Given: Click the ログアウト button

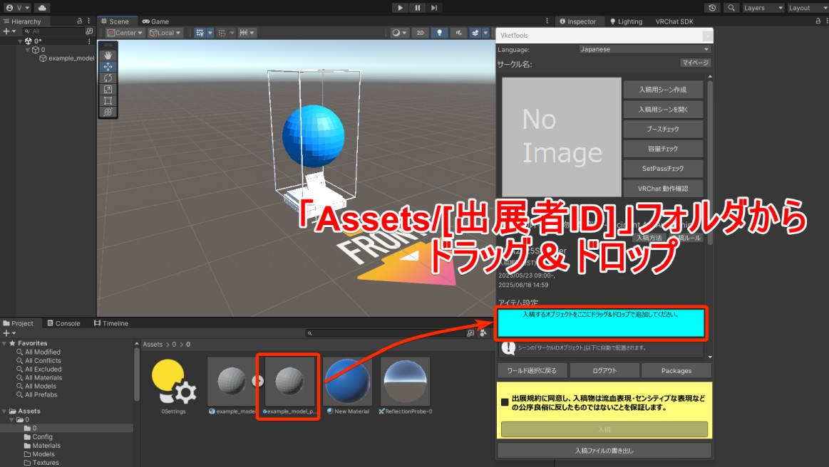Looking at the screenshot, I should [604, 370].
